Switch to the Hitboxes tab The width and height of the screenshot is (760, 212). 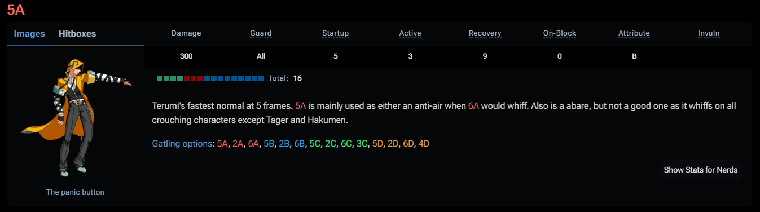(x=77, y=34)
